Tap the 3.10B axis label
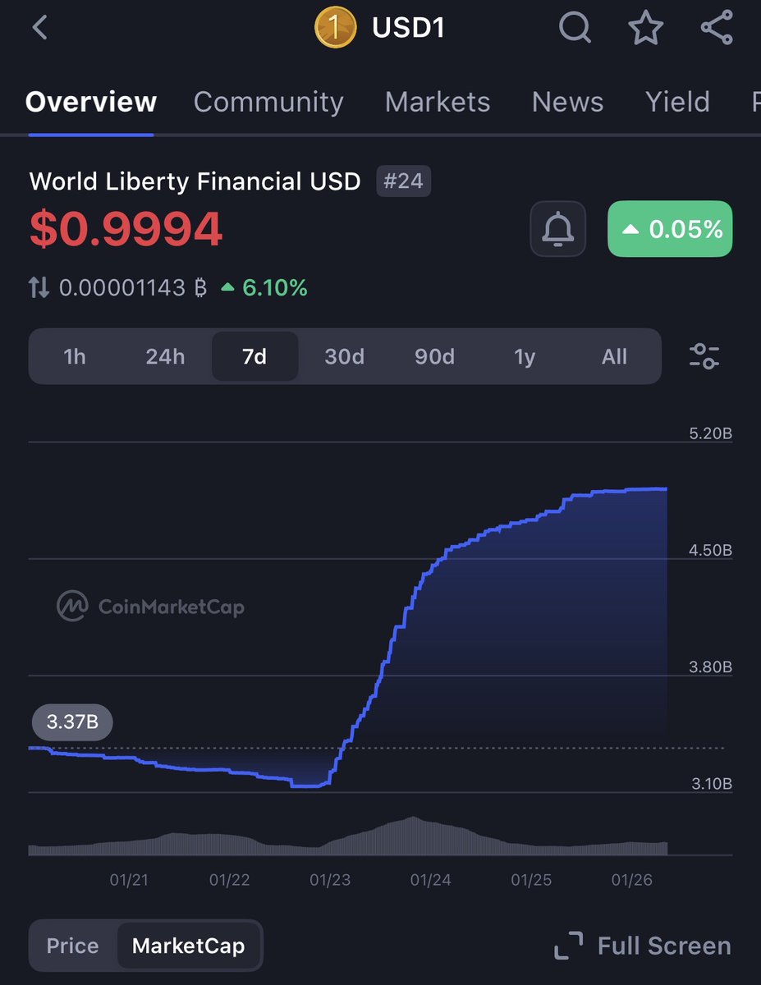The width and height of the screenshot is (761, 985). tap(710, 784)
